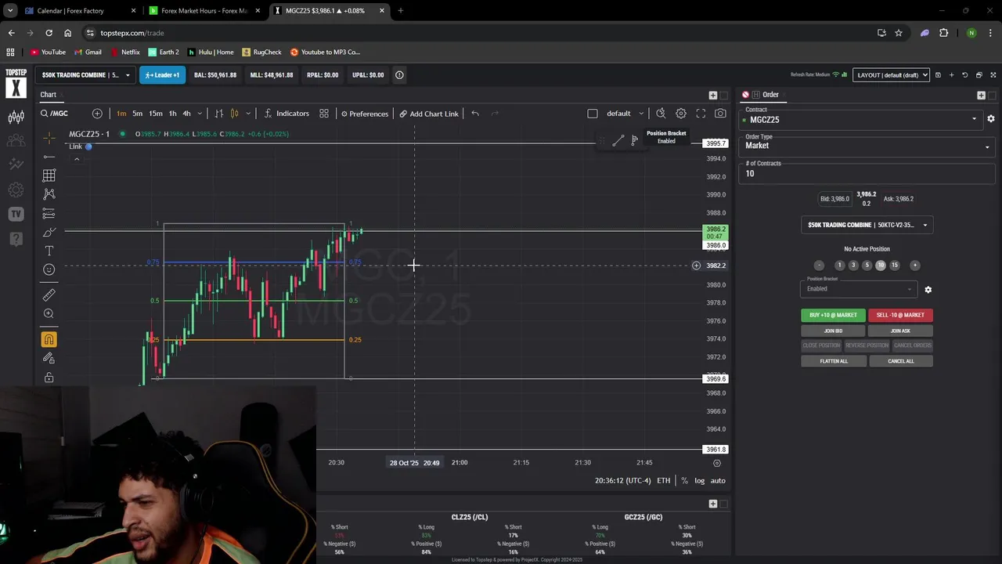Click the JOIN BID button
The height and width of the screenshot is (564, 1002).
[833, 331]
